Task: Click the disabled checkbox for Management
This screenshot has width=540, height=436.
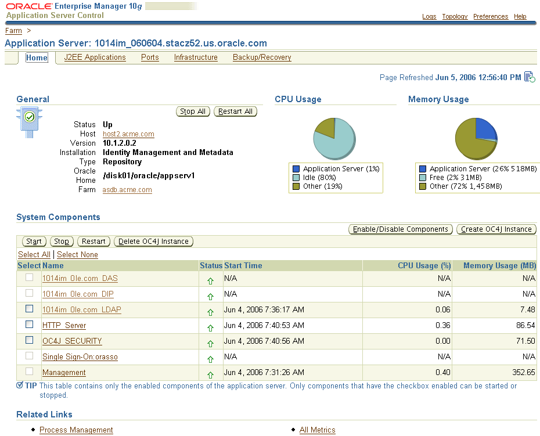Action: tap(29, 371)
